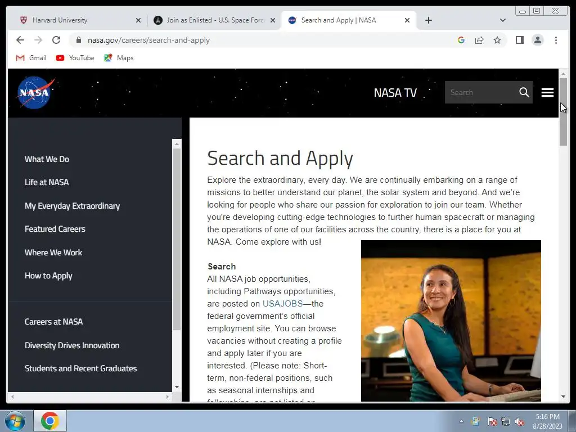Click the Google icon in address bar
The image size is (576, 432).
(461, 40)
